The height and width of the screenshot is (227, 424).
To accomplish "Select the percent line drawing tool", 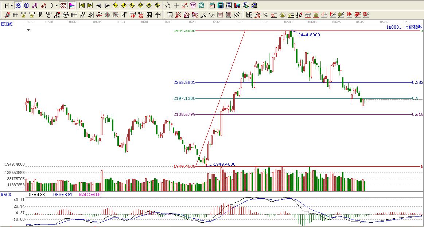I will [x=265, y=15].
